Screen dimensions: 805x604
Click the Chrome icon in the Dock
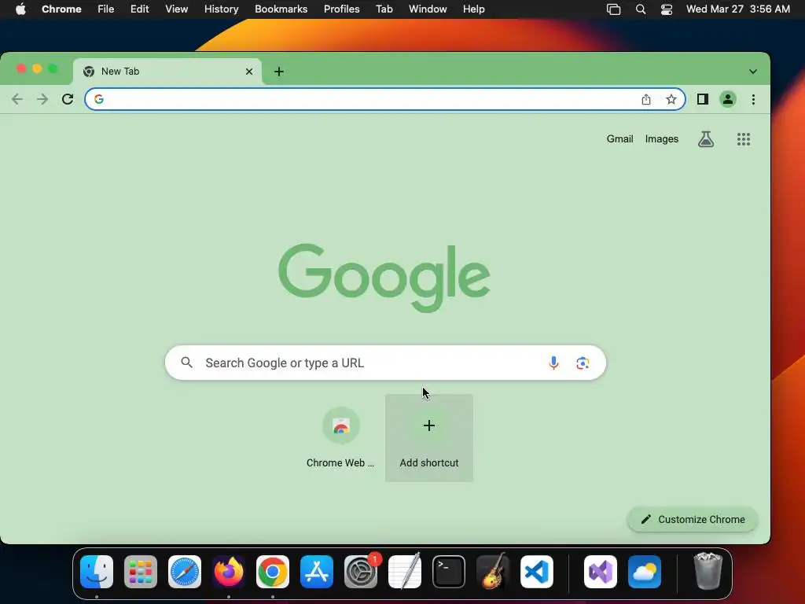pyautogui.click(x=273, y=572)
